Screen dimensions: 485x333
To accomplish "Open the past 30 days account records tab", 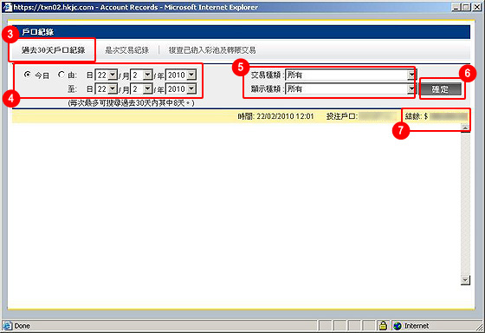I will pos(53,50).
